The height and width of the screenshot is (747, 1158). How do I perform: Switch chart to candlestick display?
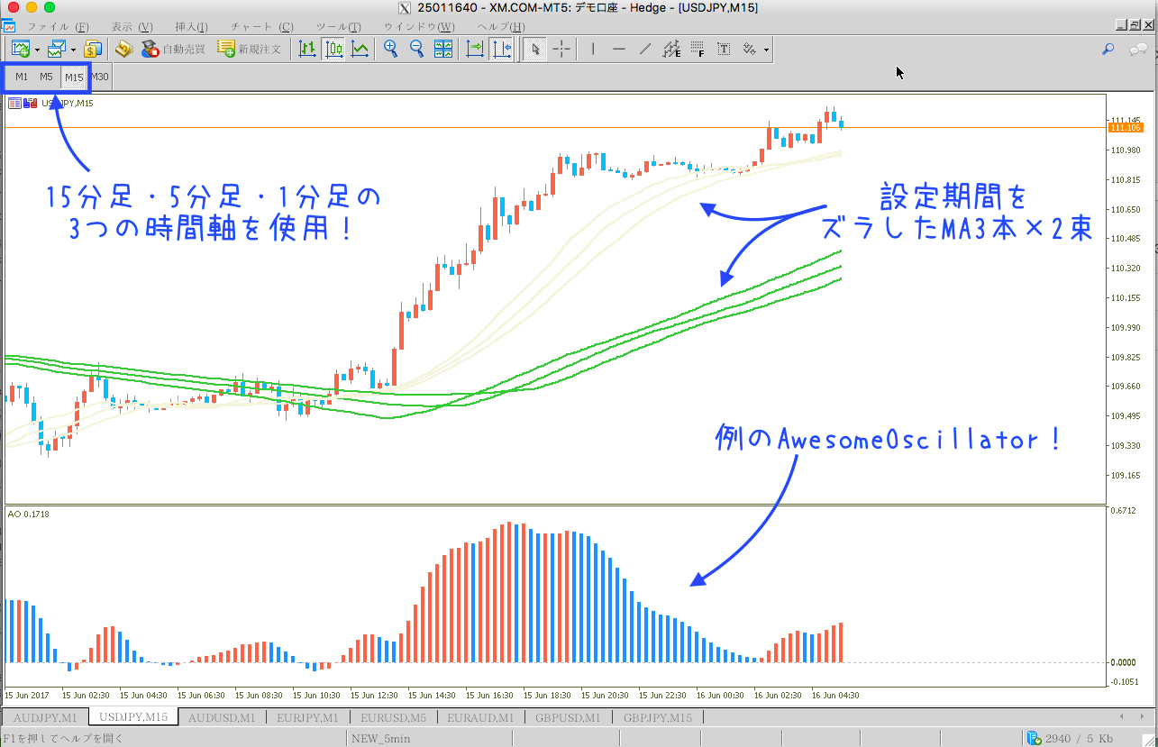coord(333,49)
